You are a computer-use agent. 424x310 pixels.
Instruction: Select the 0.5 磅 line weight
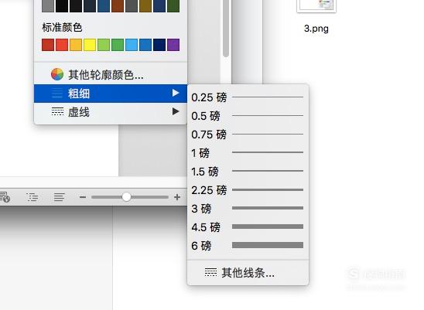(x=248, y=116)
